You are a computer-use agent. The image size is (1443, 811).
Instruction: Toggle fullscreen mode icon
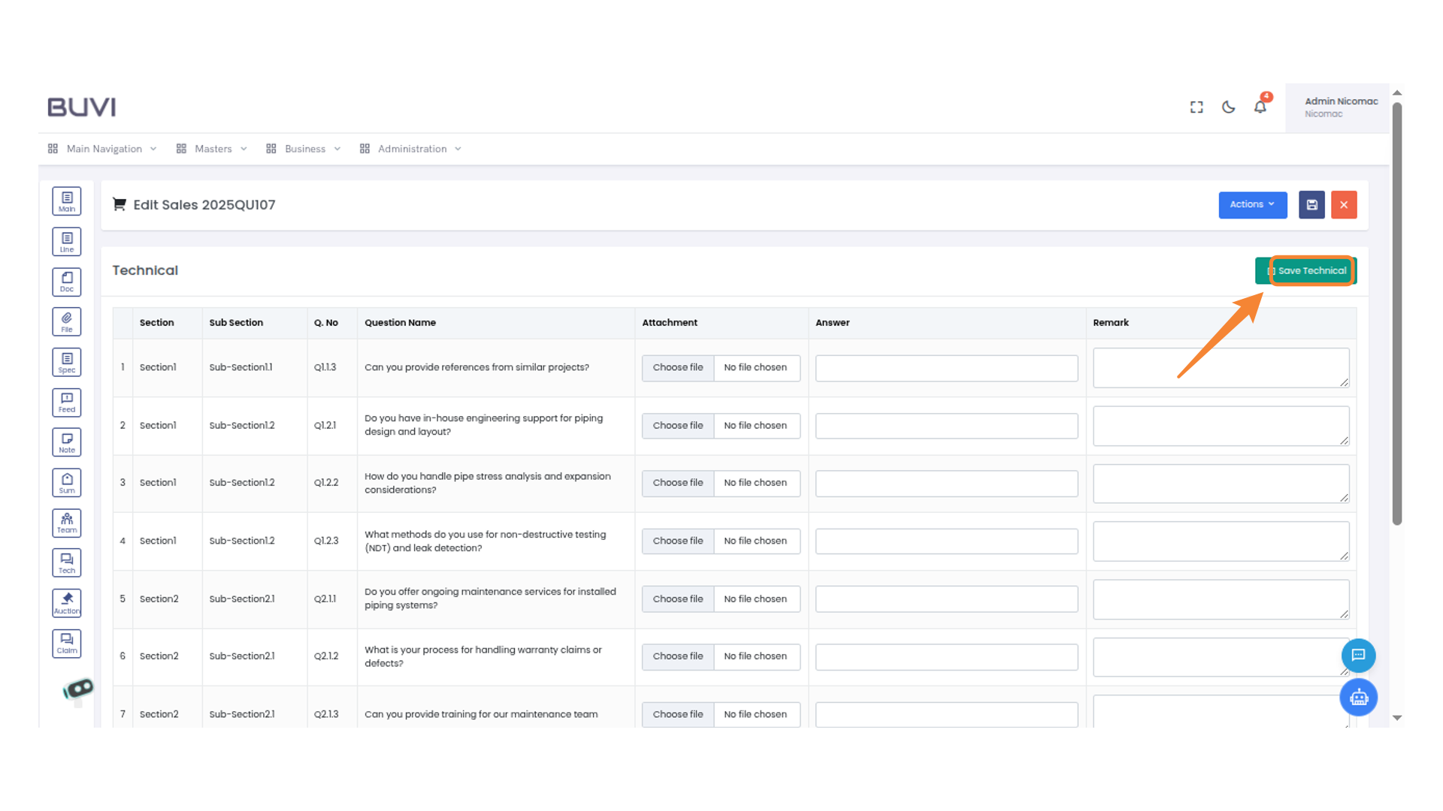tap(1196, 107)
